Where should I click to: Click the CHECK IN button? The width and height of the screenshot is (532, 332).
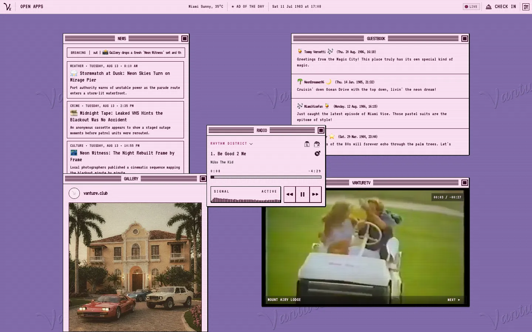501,7
